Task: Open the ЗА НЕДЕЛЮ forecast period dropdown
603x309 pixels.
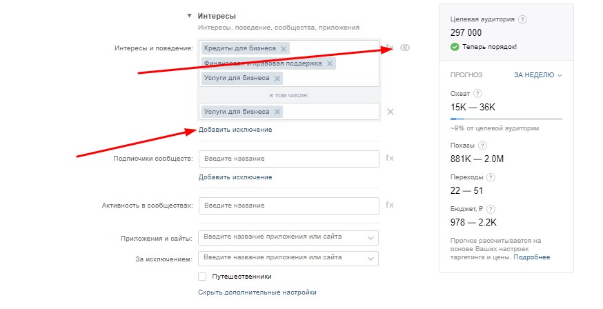Action: [537, 75]
